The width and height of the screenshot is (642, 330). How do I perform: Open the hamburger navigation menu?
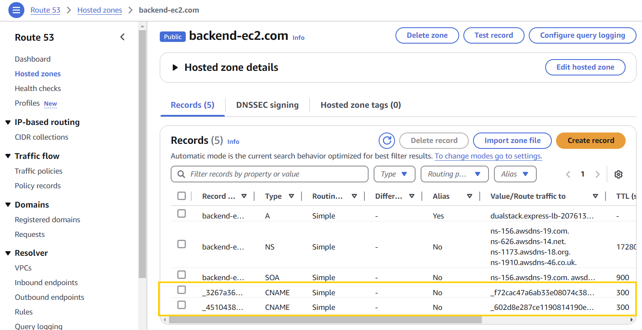point(16,10)
